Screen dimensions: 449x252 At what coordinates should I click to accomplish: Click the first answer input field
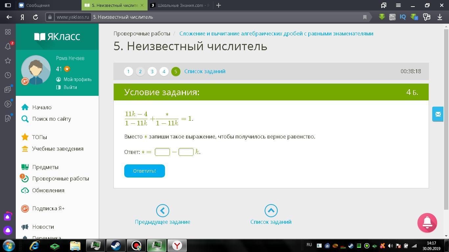click(x=162, y=152)
